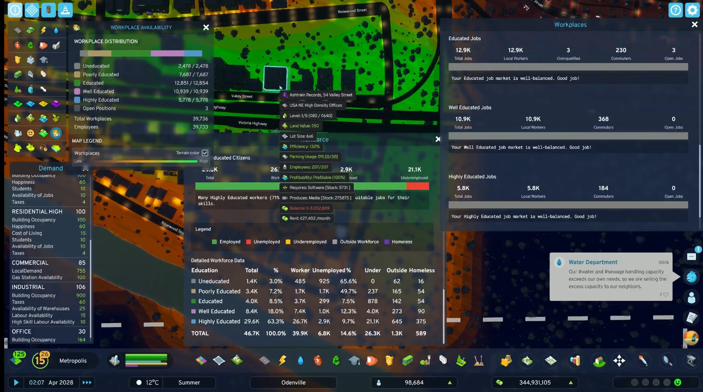Open the Electricity info view icon

click(x=43, y=30)
